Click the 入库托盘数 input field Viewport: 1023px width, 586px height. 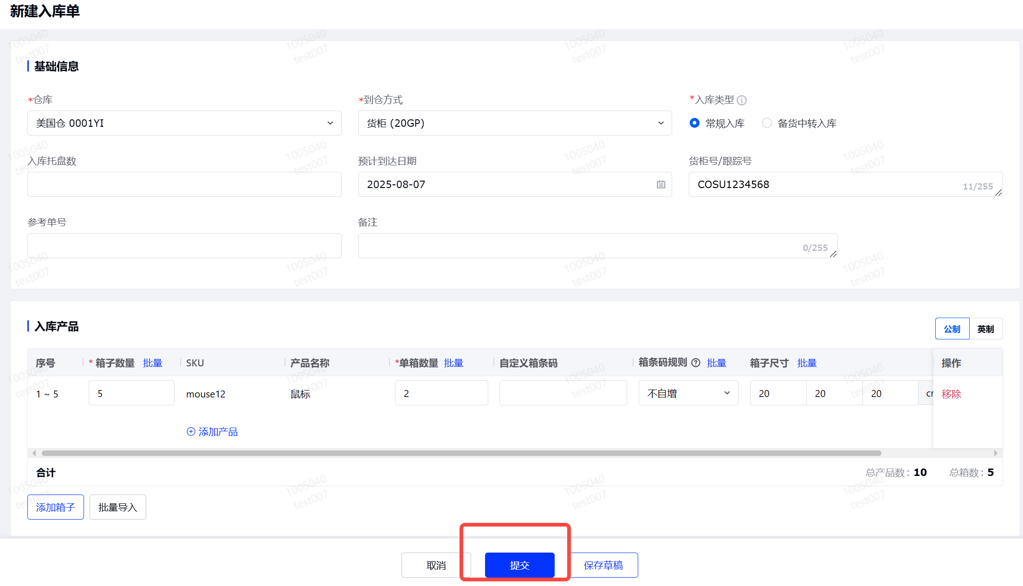pos(184,184)
